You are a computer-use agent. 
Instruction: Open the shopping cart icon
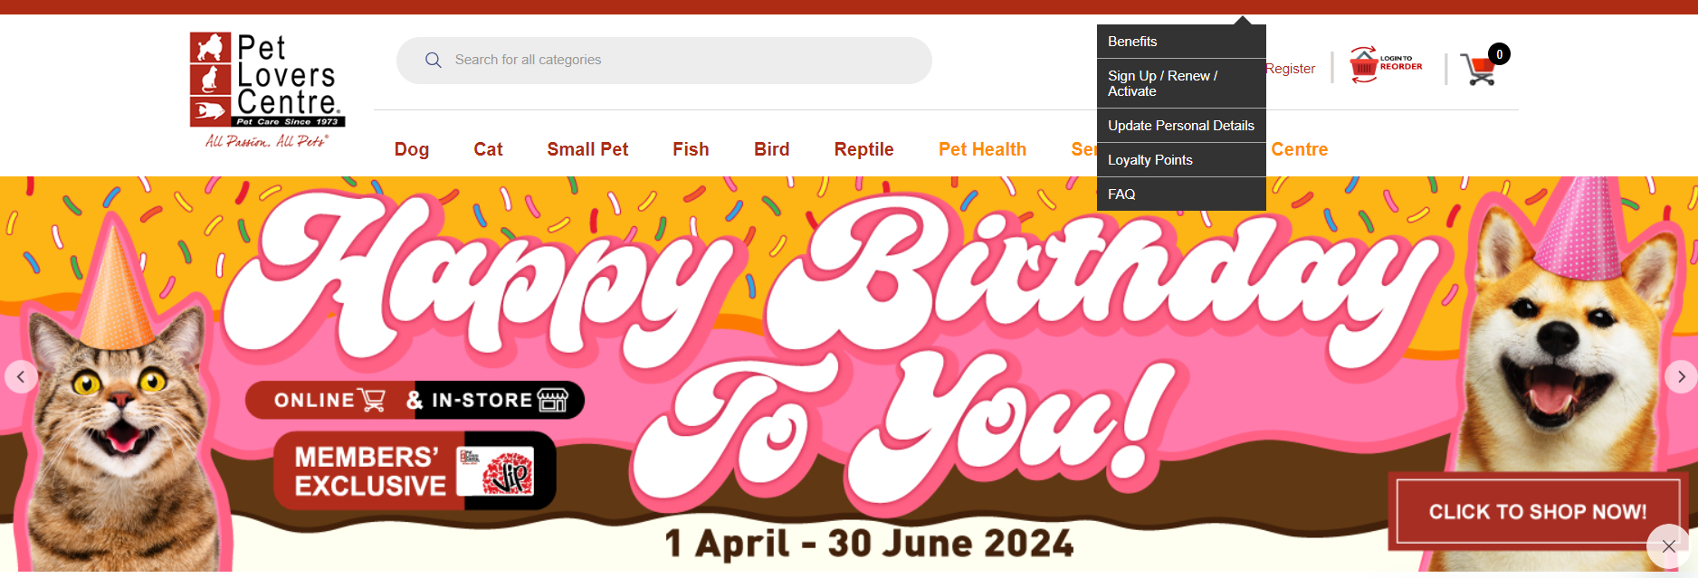click(1478, 70)
